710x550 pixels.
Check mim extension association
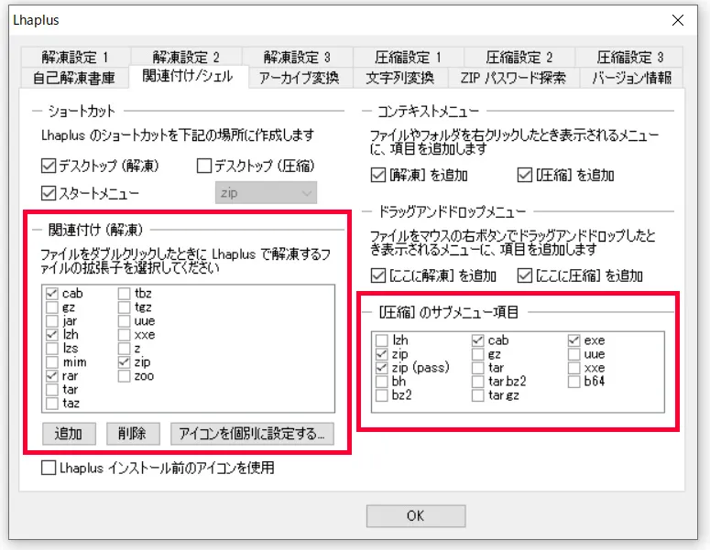[x=52, y=362]
